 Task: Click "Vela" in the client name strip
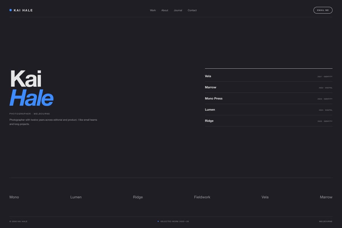click(x=265, y=197)
